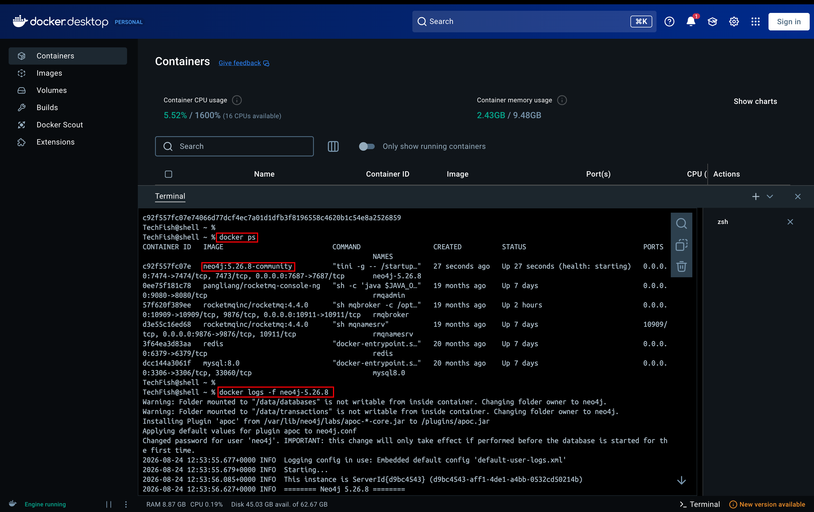
Task: Open the Volumes sidebar section
Action: (68, 90)
